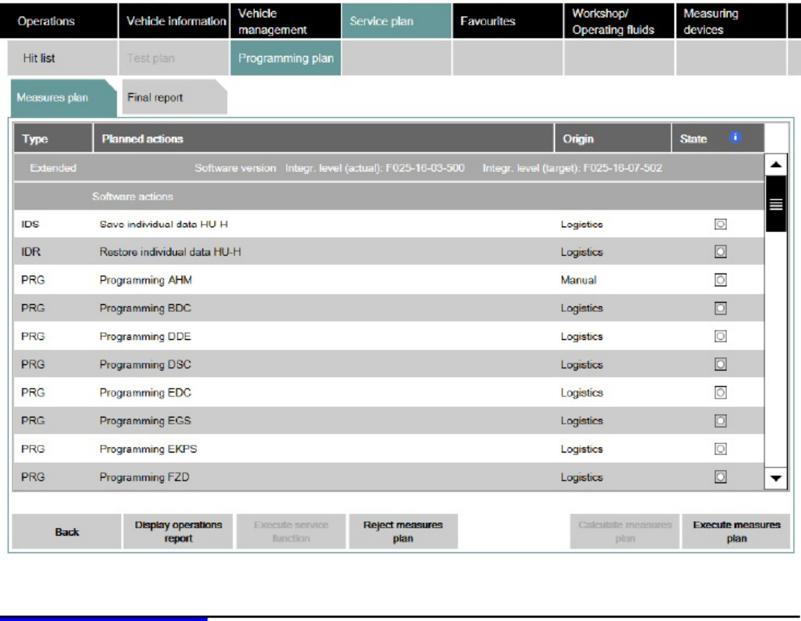The height and width of the screenshot is (621, 801).
Task: Select 'Programming FZD' row text
Action: coord(144,477)
